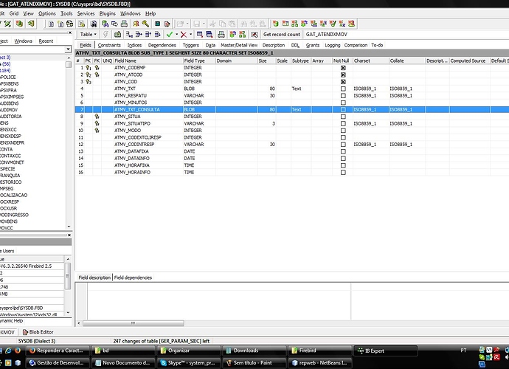Screen dimensions: 509x369
Task: Open Skype from the Windows taskbar
Action: [x=189, y=363]
